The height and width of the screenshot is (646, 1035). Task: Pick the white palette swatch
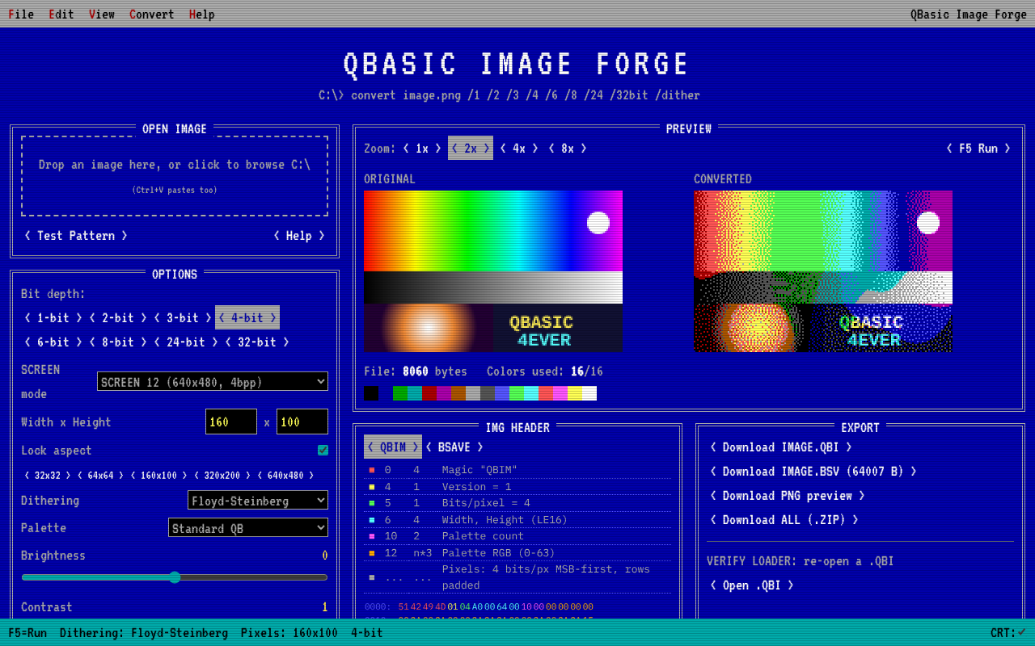click(x=589, y=393)
